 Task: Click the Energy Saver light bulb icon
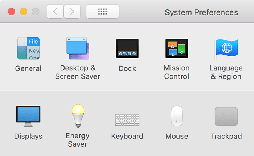coord(78,116)
